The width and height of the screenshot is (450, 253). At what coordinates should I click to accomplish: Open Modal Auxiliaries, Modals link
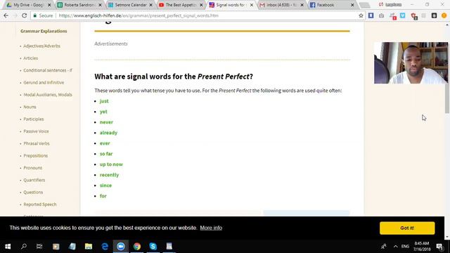coord(48,95)
